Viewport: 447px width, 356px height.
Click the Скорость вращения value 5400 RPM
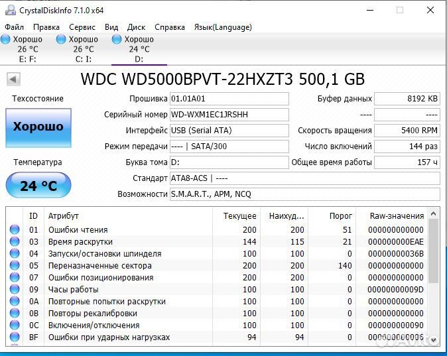click(x=407, y=131)
